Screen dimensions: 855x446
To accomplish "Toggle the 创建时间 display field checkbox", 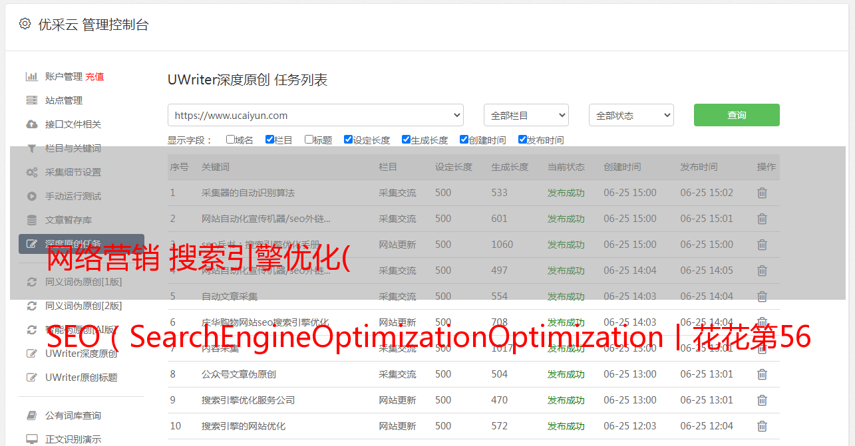I will 464,140.
